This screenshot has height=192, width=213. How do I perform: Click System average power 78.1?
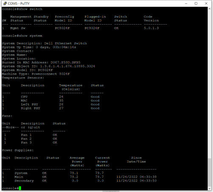[74, 173]
